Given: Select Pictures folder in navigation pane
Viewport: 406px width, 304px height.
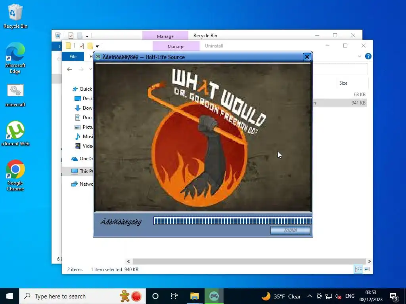Looking at the screenshot, I should click(x=83, y=127).
